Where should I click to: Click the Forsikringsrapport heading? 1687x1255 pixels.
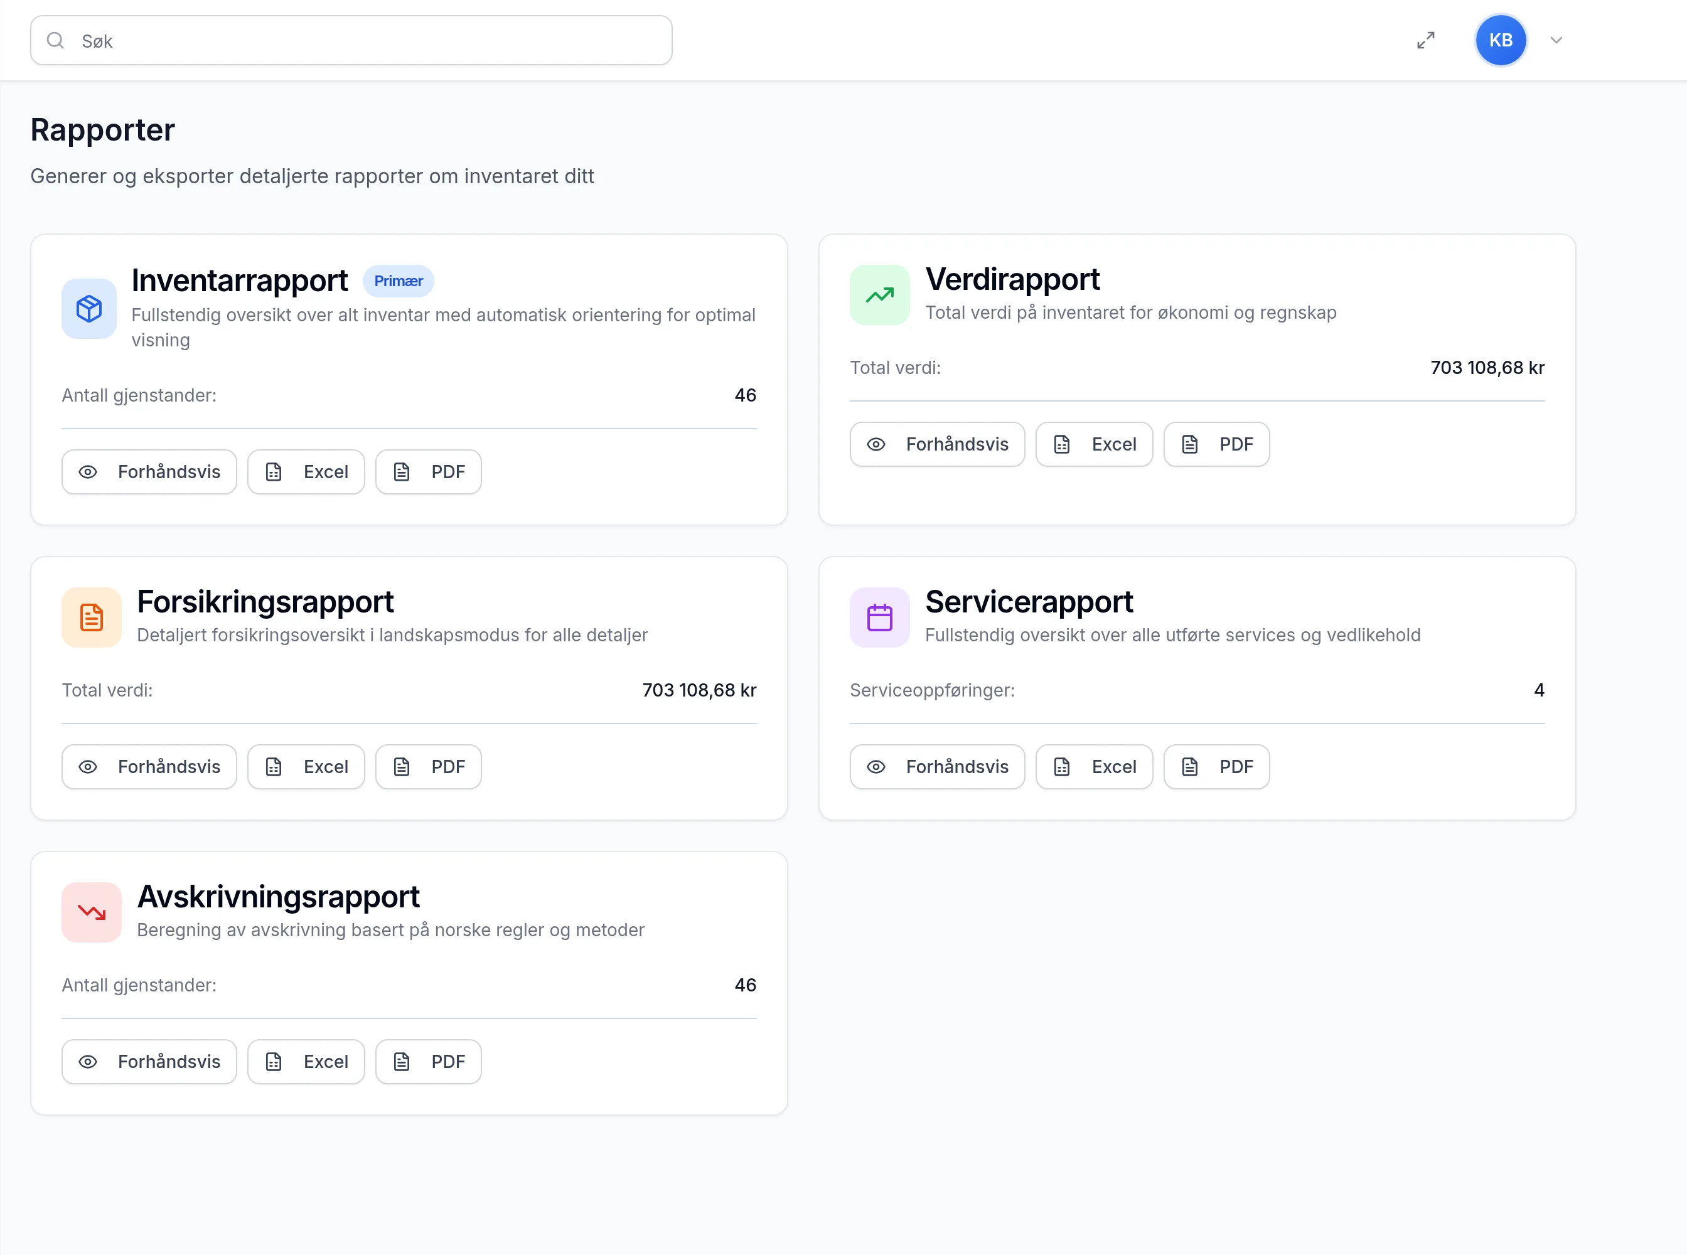[x=265, y=602]
